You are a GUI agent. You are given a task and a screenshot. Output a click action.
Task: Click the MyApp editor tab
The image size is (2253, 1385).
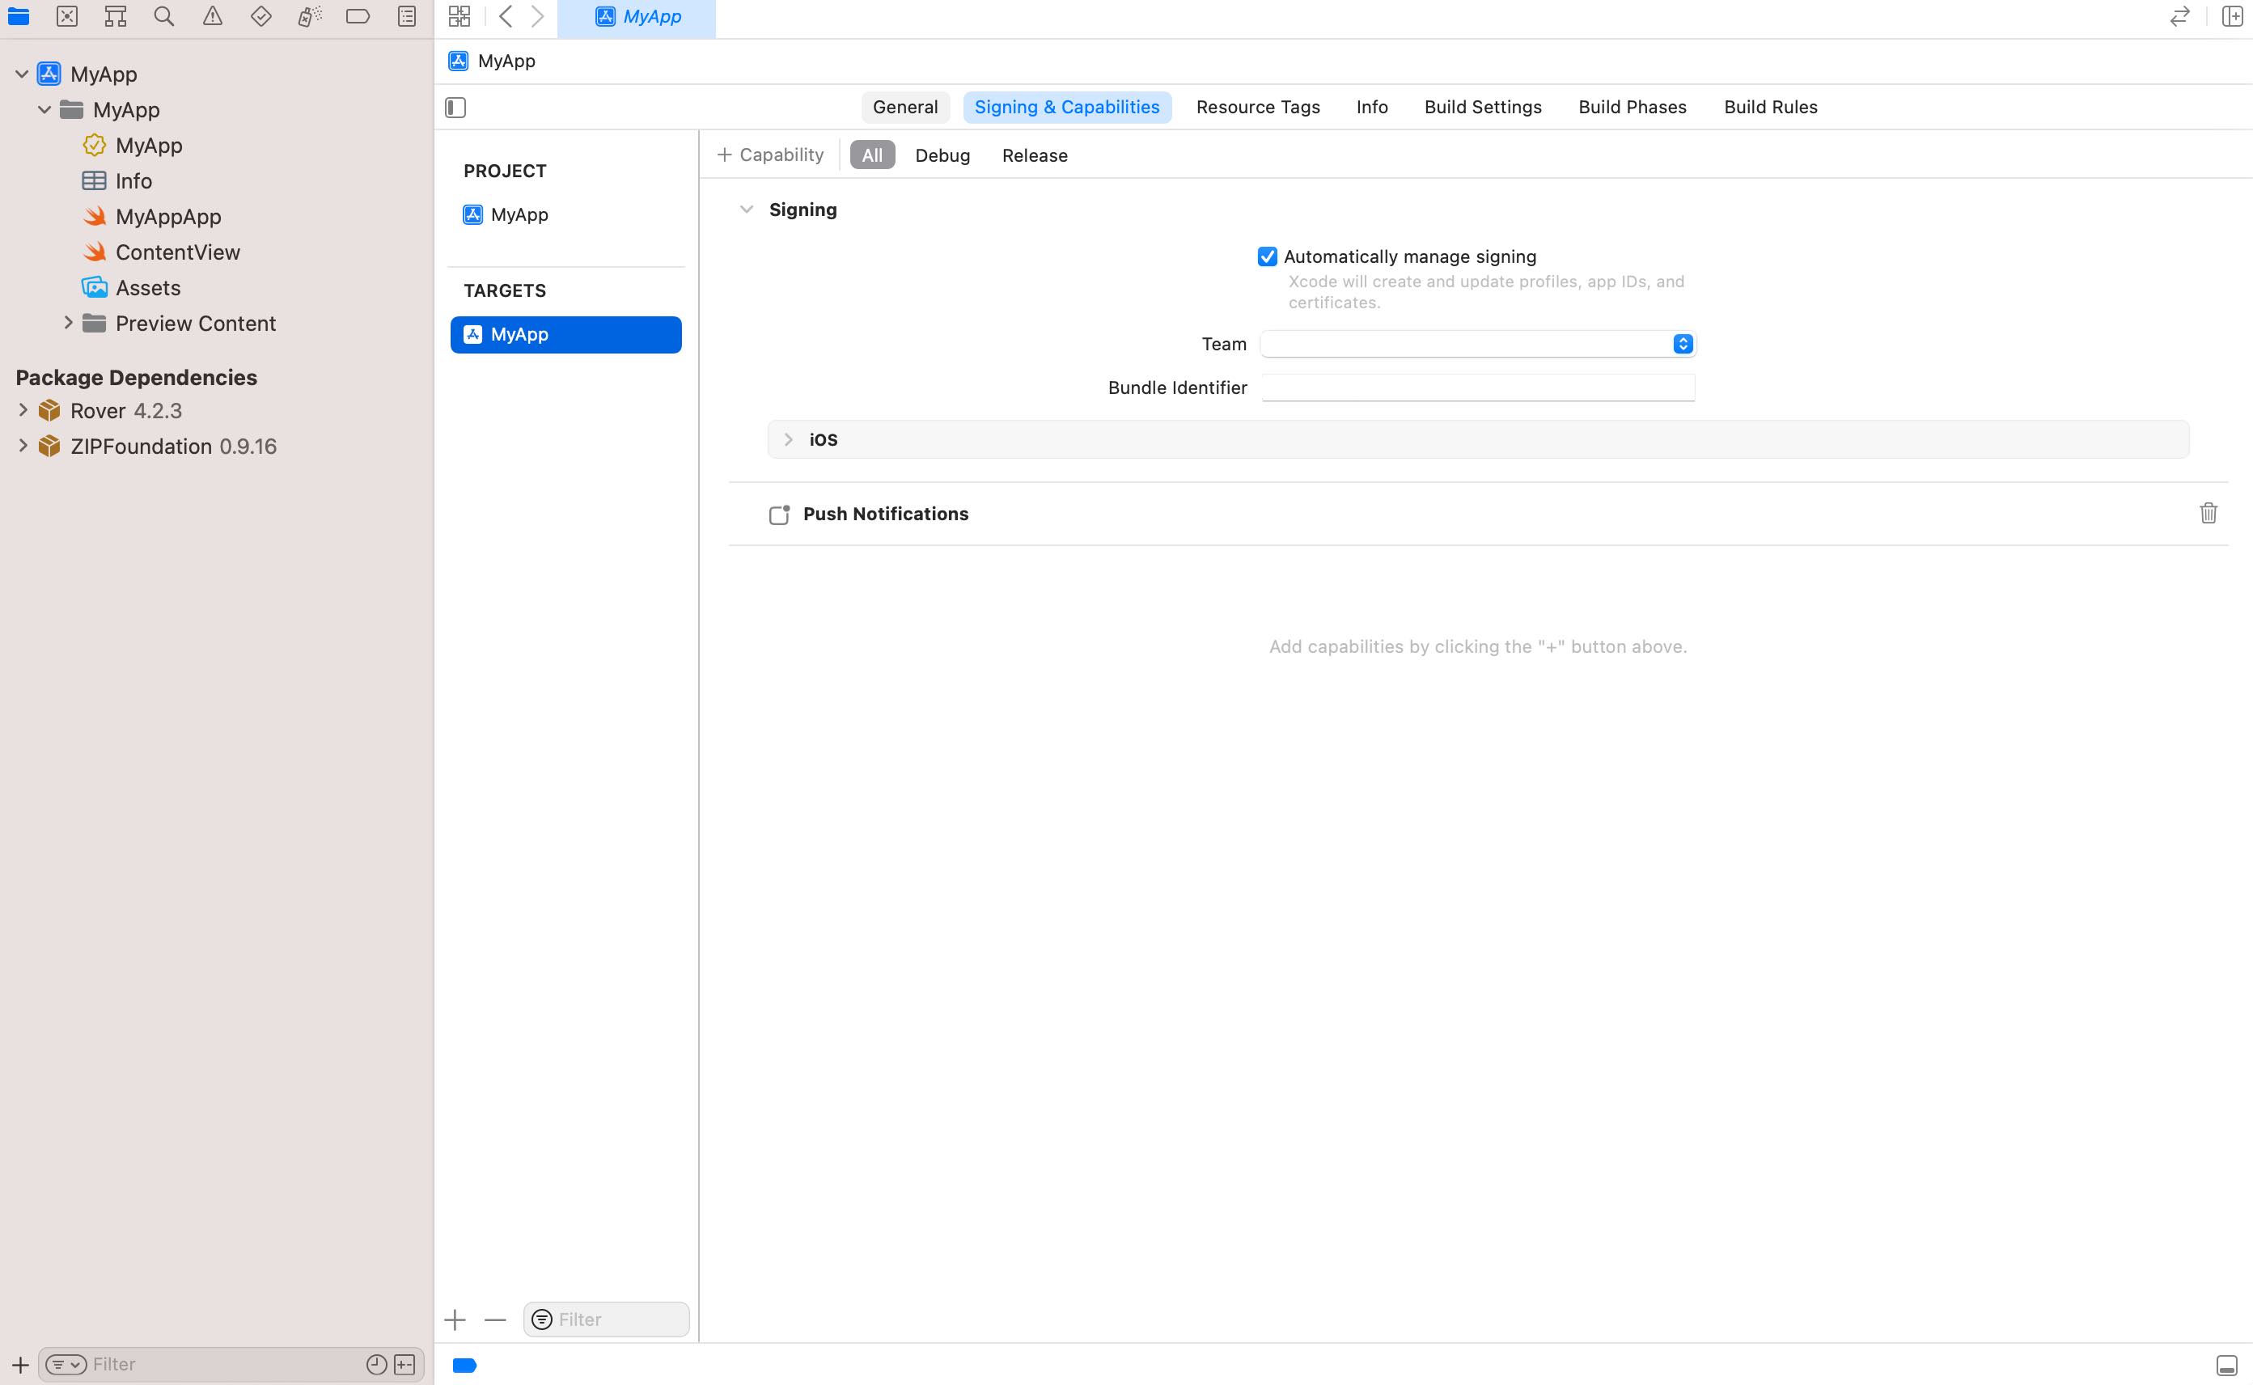click(637, 18)
